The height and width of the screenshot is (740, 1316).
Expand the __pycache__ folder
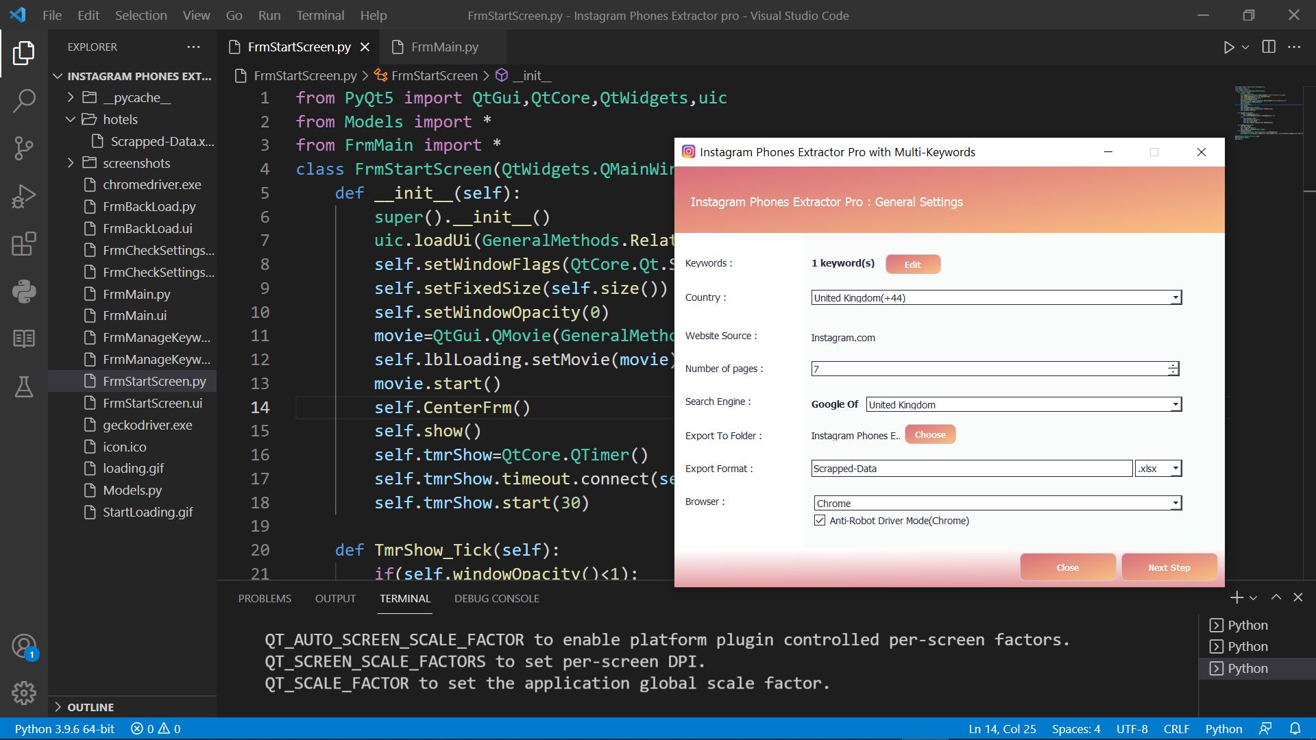tap(71, 97)
